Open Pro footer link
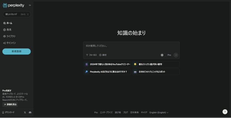Viewport: 231px width, 118px height. point(96,113)
